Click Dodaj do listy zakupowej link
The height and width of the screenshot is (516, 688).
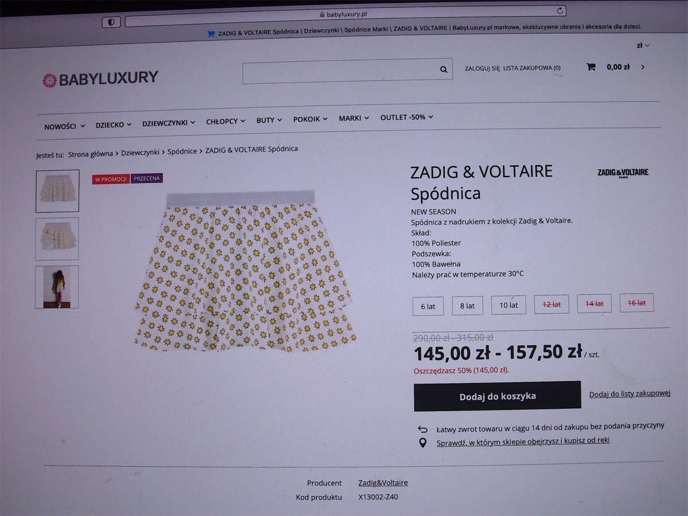coord(630,393)
